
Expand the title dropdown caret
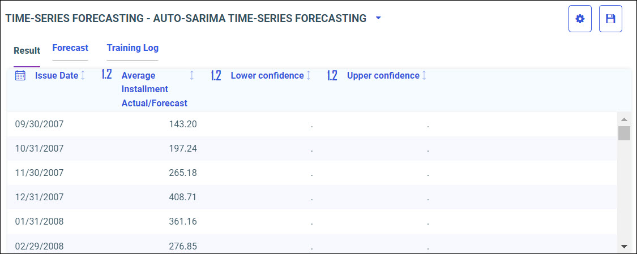tap(379, 18)
